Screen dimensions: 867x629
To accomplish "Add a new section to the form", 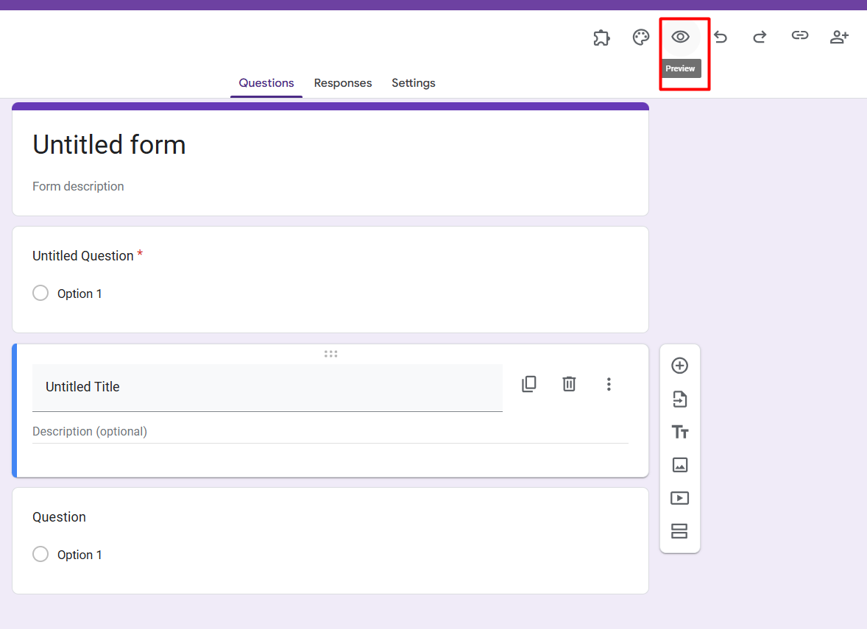I will coord(679,530).
